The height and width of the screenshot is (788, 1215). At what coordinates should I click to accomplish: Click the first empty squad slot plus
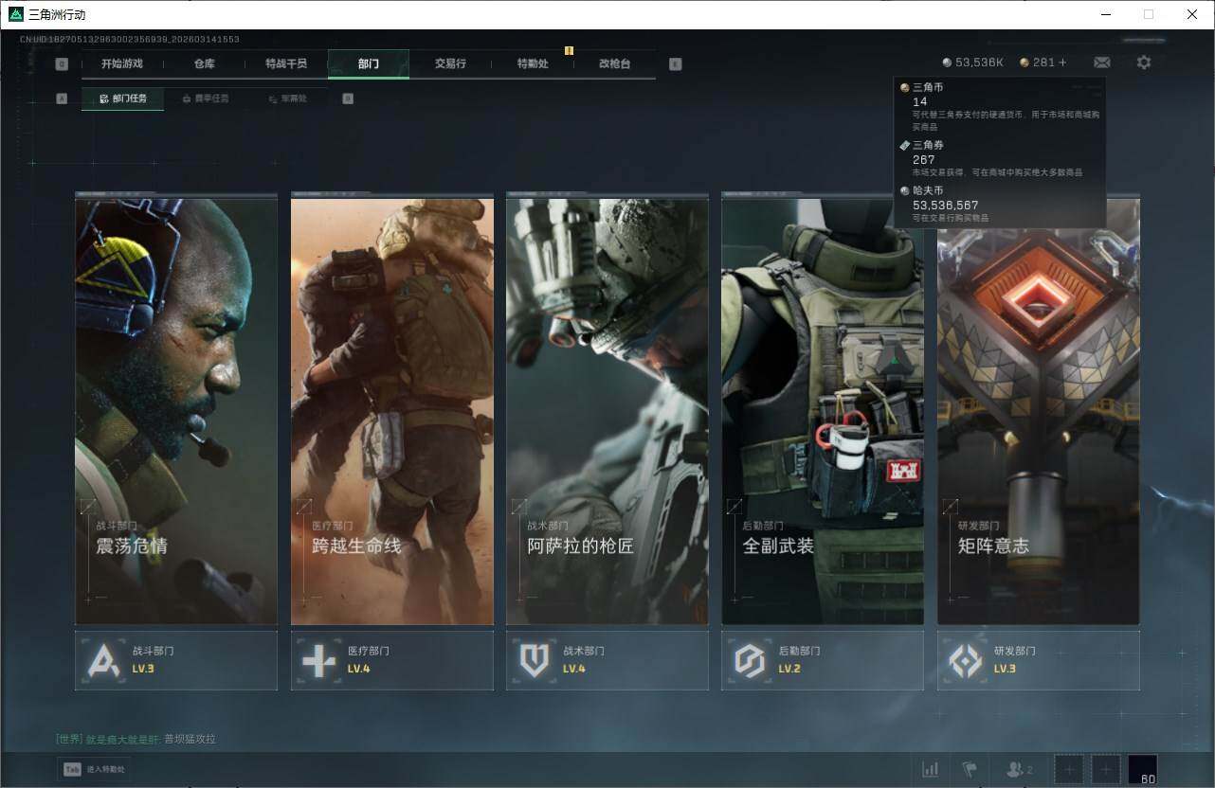point(1069,769)
